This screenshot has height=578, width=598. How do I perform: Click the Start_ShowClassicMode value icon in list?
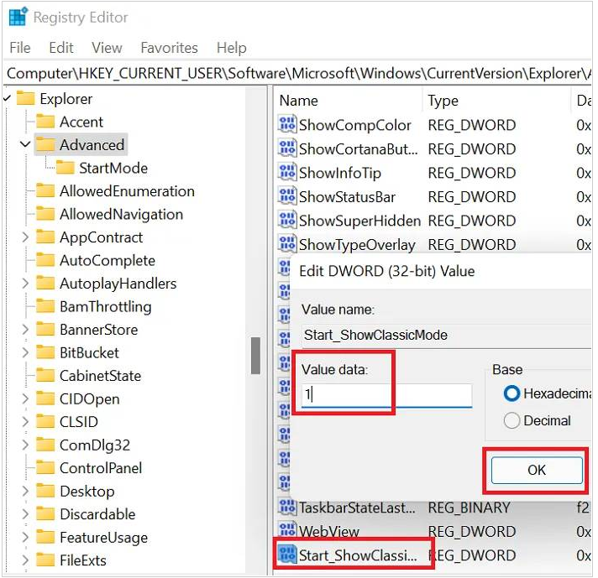(287, 555)
